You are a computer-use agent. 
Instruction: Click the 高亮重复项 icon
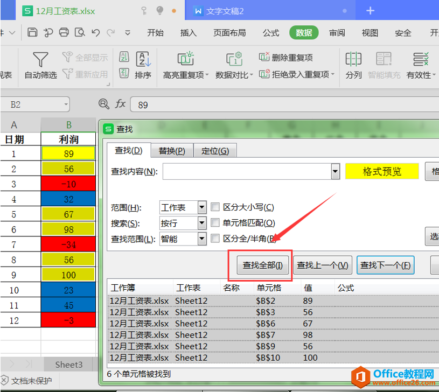tap(186, 59)
